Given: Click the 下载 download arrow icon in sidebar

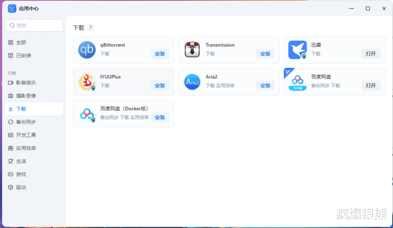Looking at the screenshot, I should tap(11, 108).
